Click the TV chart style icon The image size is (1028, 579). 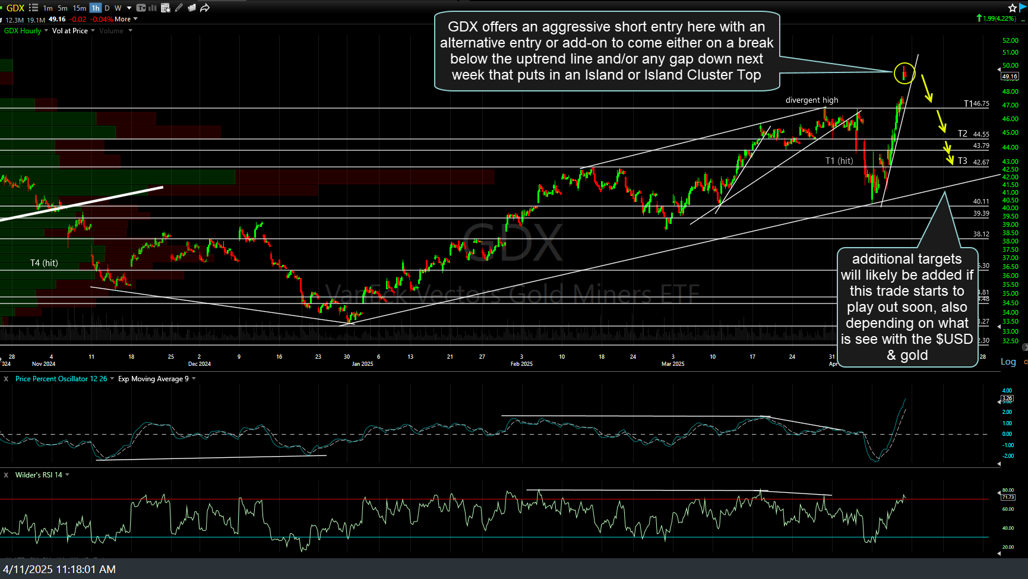[141, 8]
